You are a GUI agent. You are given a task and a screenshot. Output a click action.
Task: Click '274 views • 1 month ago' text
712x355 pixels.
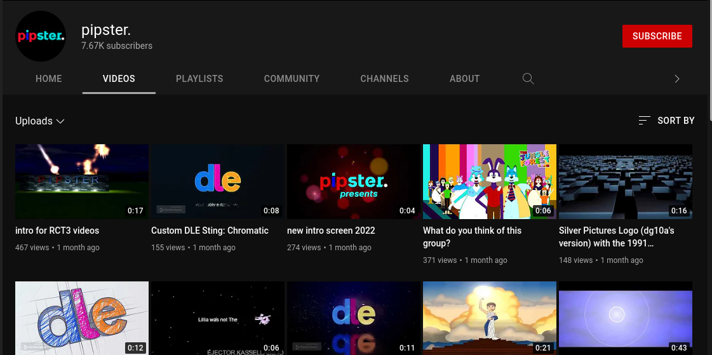tap(329, 248)
